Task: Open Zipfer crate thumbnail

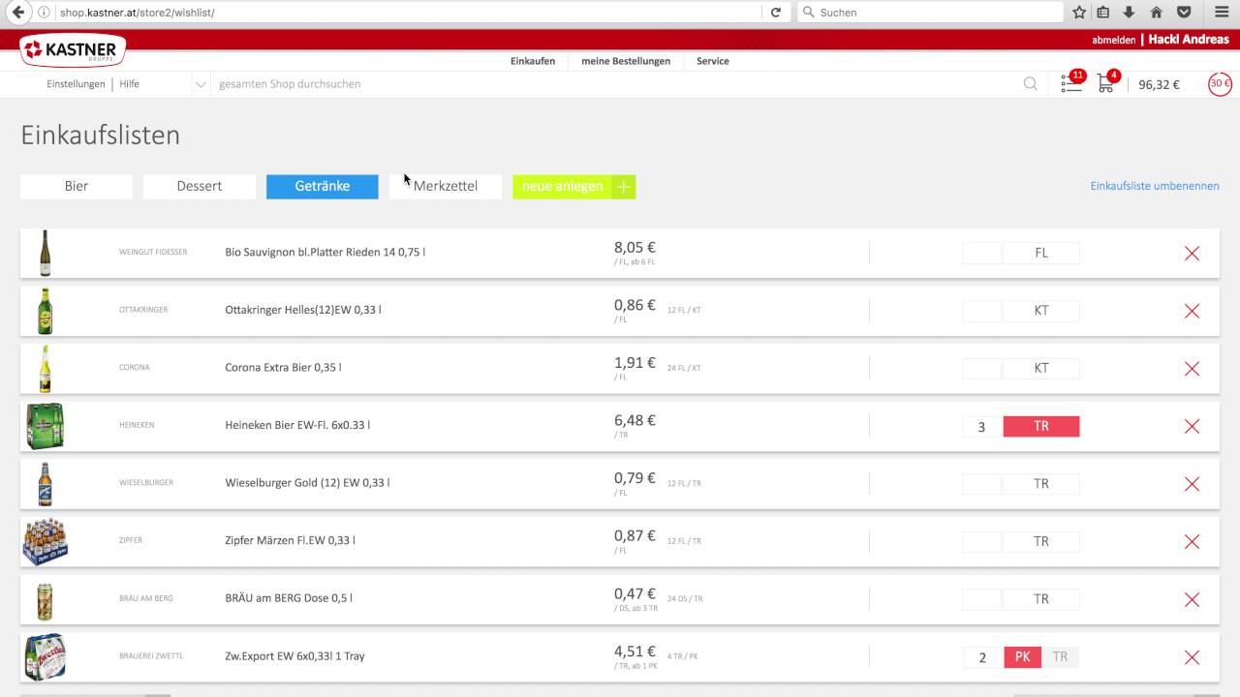Action: [x=45, y=541]
